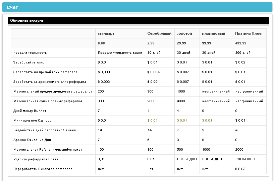Click the продолжительность row label
Screen dimensions: 275x181
click(30, 53)
